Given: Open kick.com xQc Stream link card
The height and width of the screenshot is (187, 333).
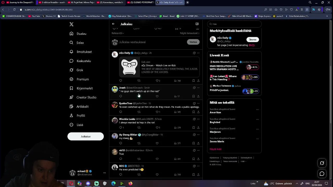Looking at the screenshot, I should [x=159, y=67].
